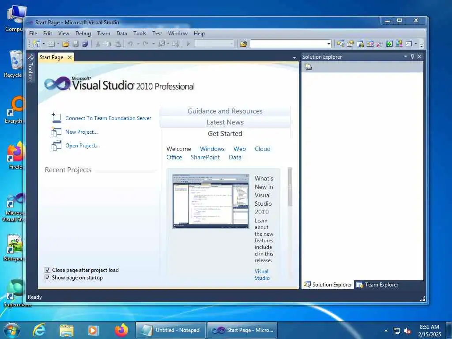Click the New Project toolbar icon
452x339 pixels.
tap(36, 44)
